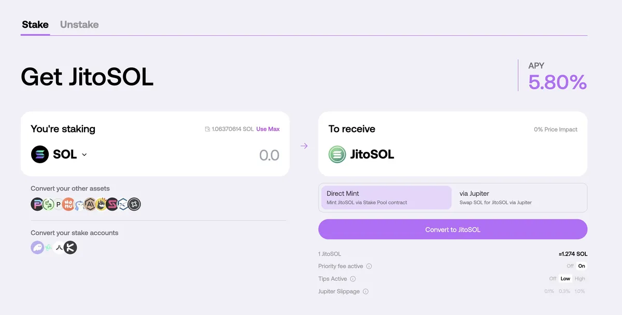Viewport: 622px width, 315px height.
Task: Click the wallet icon beside the SOL balance
Action: [x=207, y=129]
